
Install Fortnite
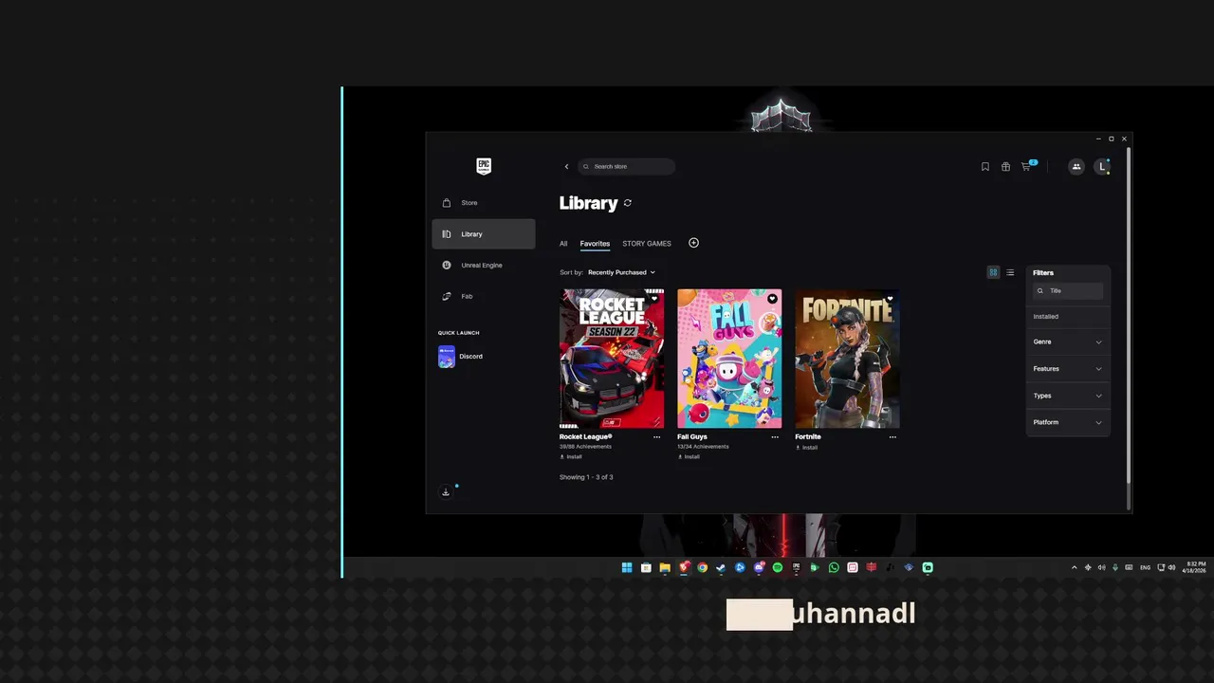[x=806, y=448]
